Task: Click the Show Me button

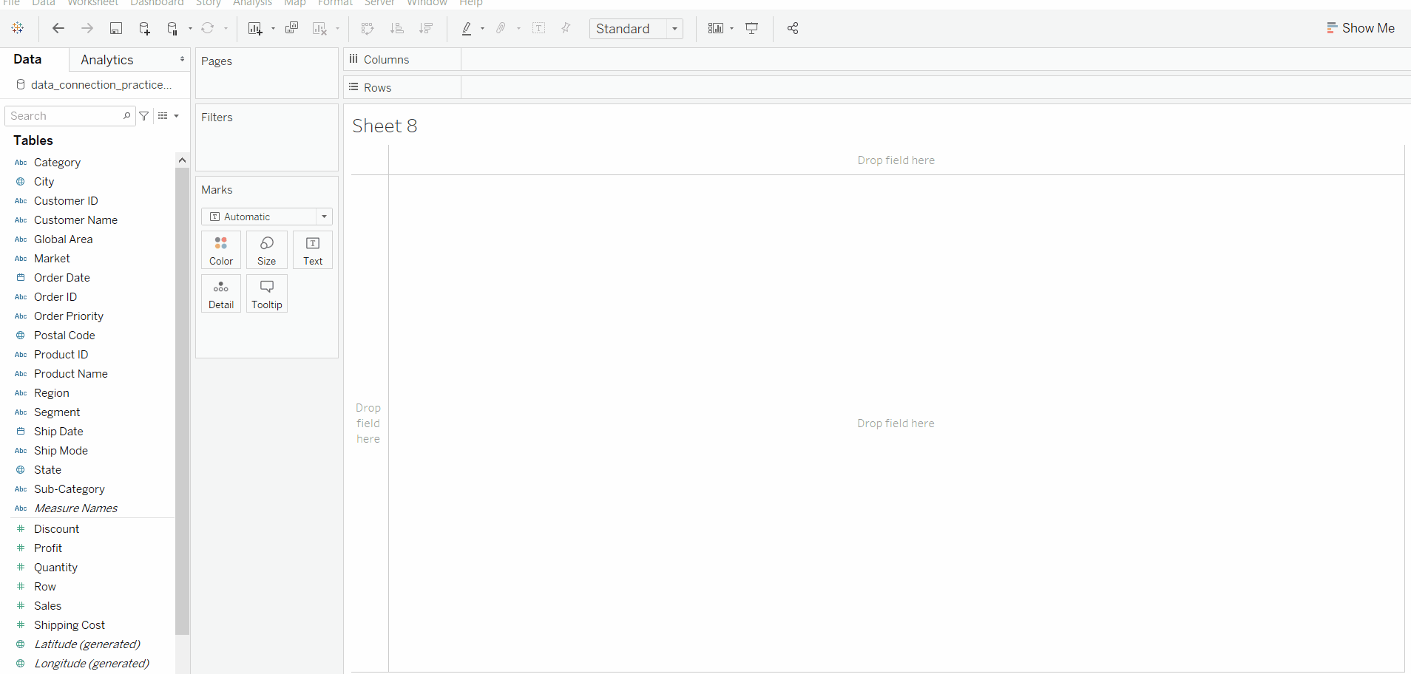Action: (x=1361, y=28)
